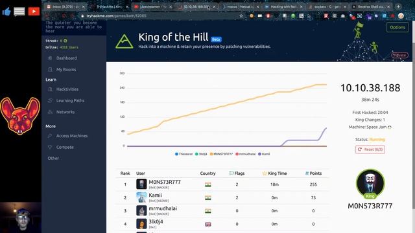The width and height of the screenshot is (415, 233).
Task: Click the My Rooms sidebar icon
Action: coord(50,69)
